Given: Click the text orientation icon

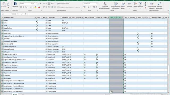Looking at the screenshot, I should coord(52,4).
